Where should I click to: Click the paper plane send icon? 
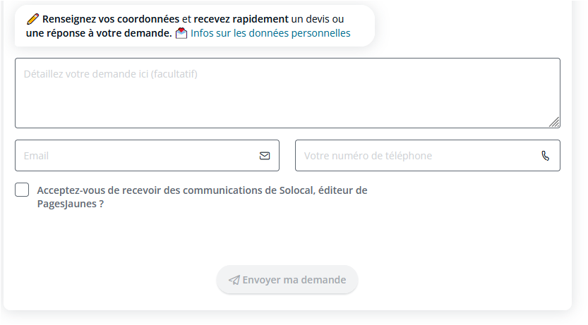234,280
